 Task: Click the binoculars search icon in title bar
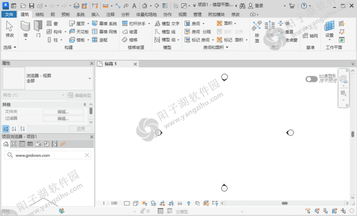point(242,6)
